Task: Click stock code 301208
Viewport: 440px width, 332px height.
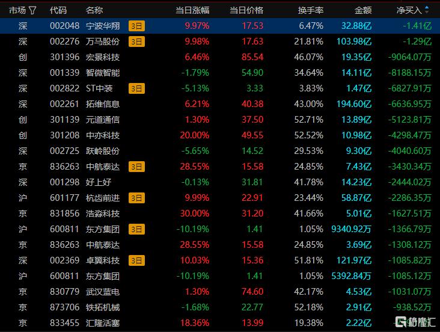Action: pos(64,135)
